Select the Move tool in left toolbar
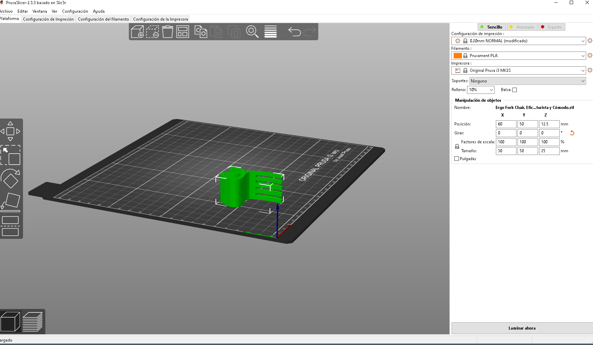The image size is (593, 345). pyautogui.click(x=10, y=131)
